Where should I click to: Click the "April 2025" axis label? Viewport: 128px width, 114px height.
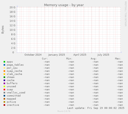pyautogui.click(x=80, y=55)
